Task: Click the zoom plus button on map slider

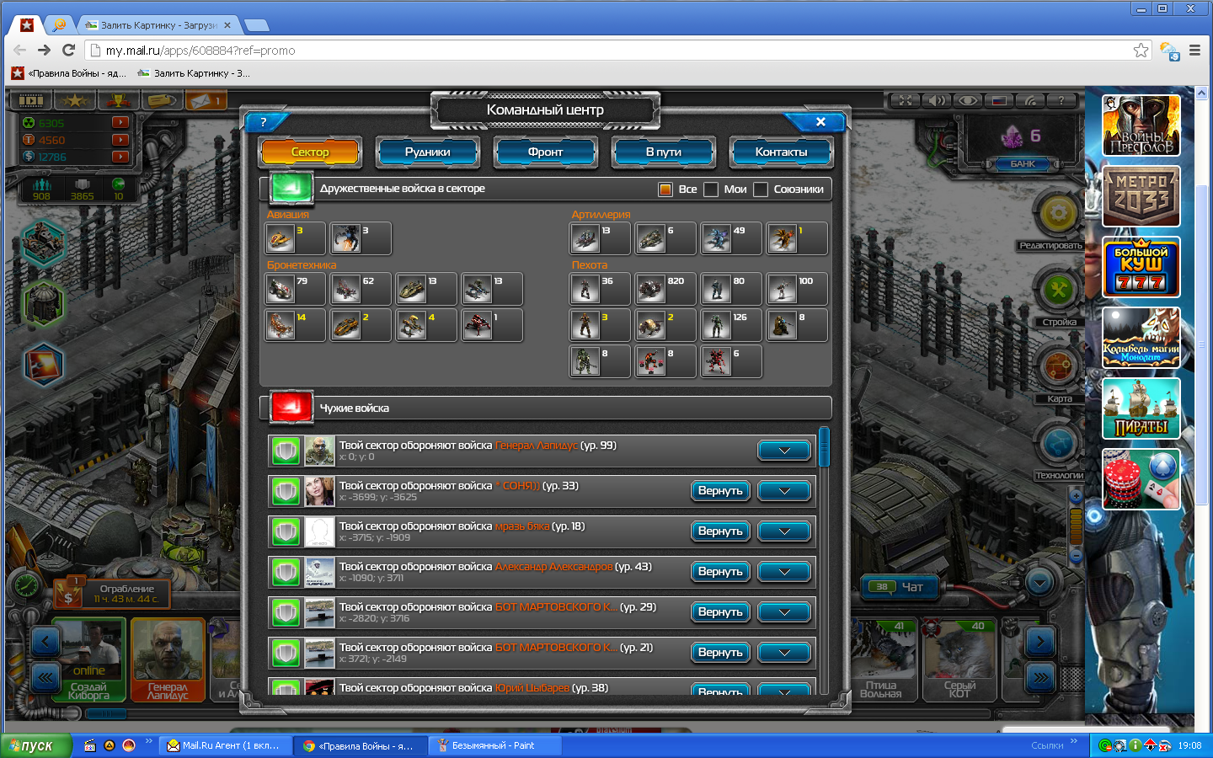Action: [x=1076, y=496]
